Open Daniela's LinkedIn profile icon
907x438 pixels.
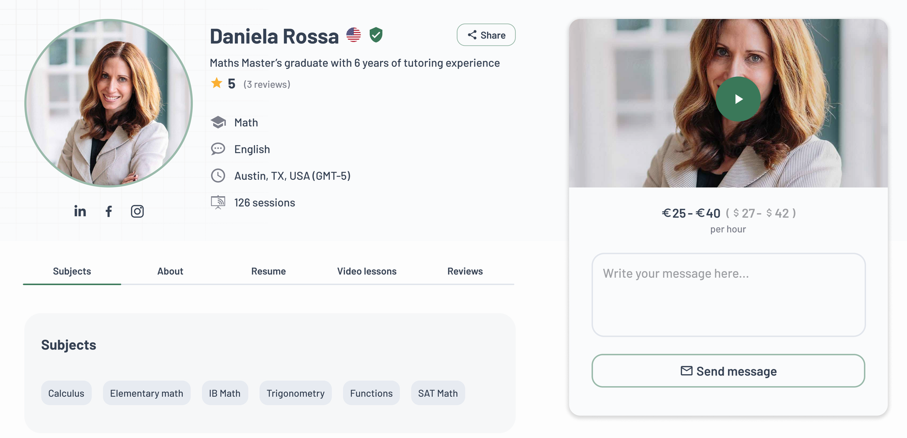click(80, 211)
